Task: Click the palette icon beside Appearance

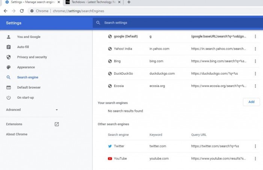Action: pyautogui.click(x=9, y=67)
